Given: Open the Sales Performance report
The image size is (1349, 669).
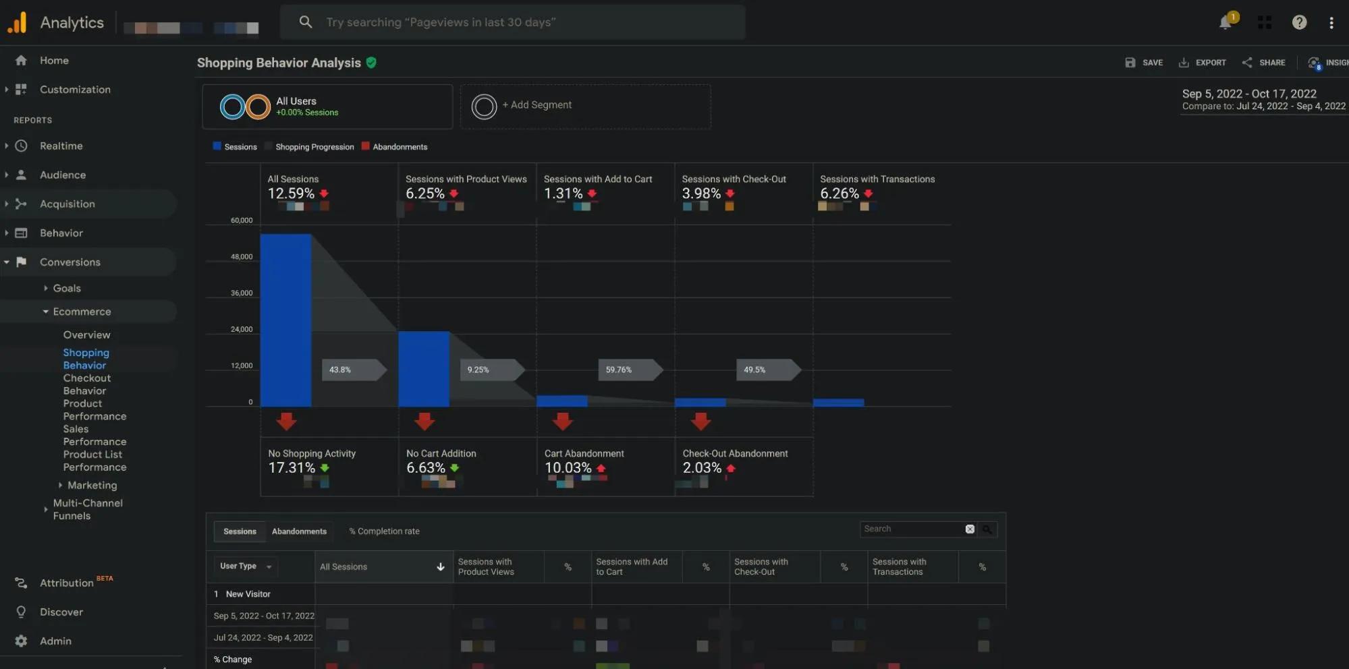Looking at the screenshot, I should 94,435.
